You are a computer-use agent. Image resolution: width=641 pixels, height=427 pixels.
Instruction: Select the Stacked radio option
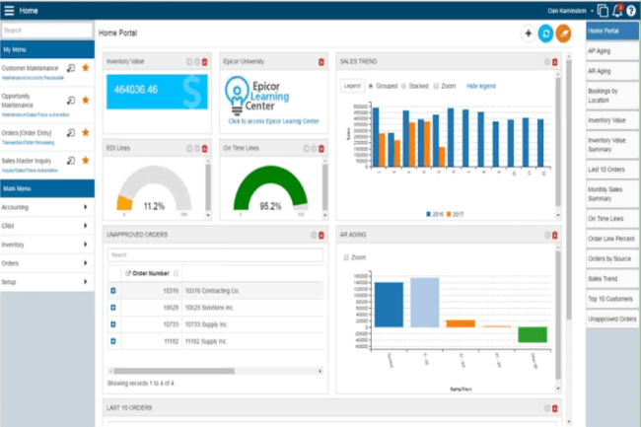[400, 86]
